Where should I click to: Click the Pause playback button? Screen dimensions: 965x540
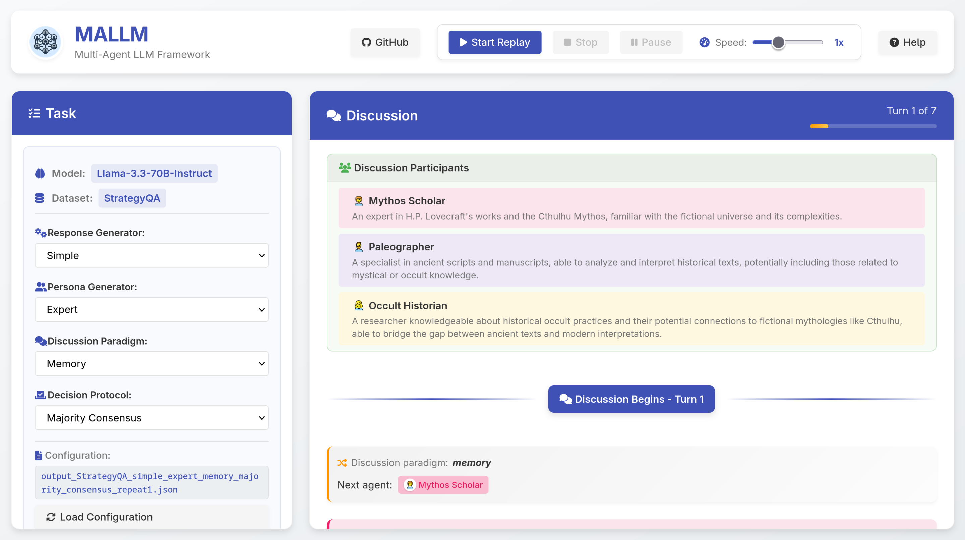click(651, 42)
